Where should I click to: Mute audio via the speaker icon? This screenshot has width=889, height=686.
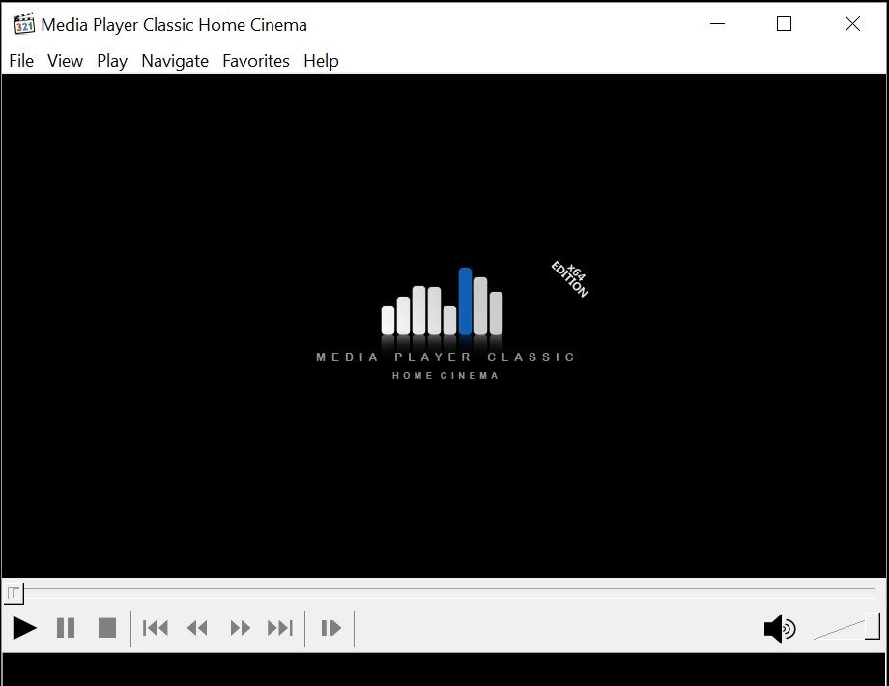click(x=780, y=628)
